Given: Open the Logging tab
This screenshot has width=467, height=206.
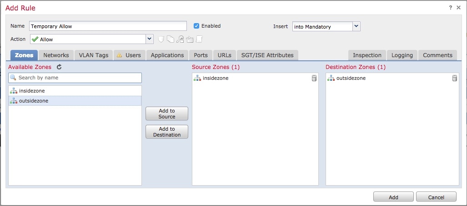Looking at the screenshot, I should pyautogui.click(x=402, y=55).
